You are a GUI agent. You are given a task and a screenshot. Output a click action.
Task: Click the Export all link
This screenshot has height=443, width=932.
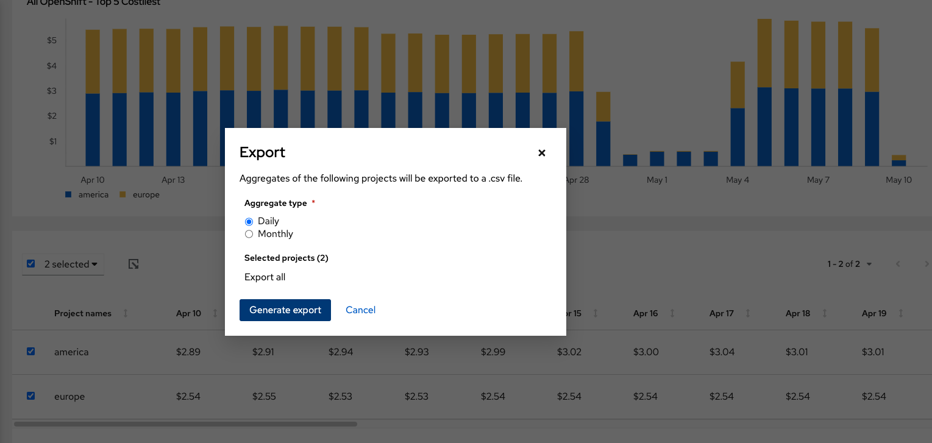coord(265,277)
